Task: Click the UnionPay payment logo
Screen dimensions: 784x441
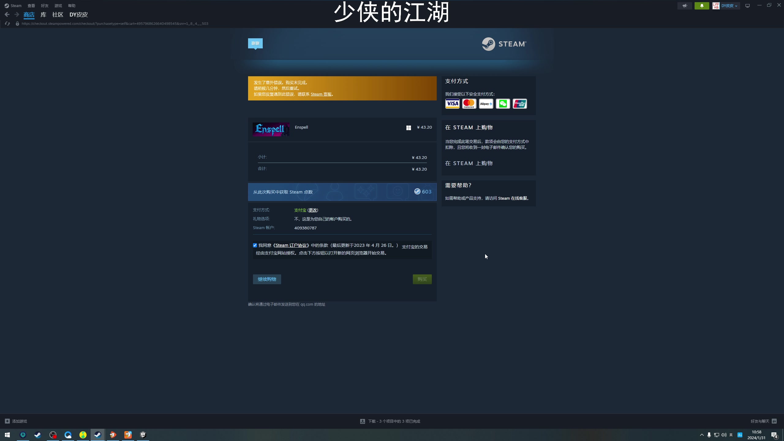Action: tap(520, 104)
